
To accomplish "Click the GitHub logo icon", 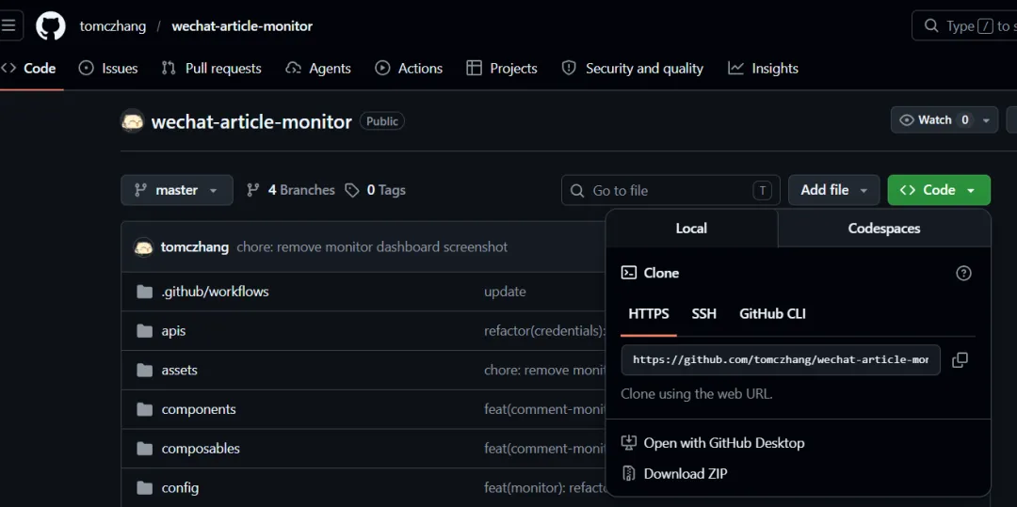I will [x=51, y=26].
